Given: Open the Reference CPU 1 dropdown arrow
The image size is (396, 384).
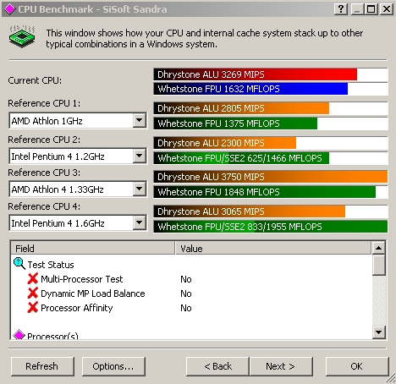Looking at the screenshot, I should coord(140,121).
